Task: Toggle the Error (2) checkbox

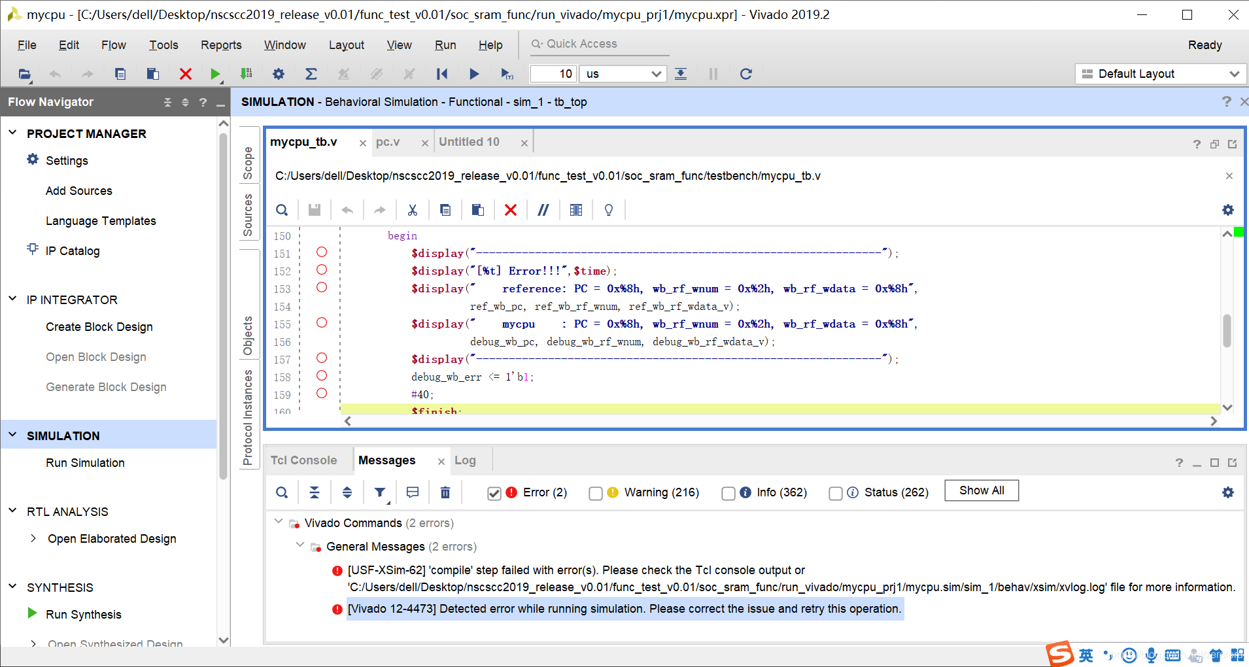Action: pyautogui.click(x=494, y=493)
